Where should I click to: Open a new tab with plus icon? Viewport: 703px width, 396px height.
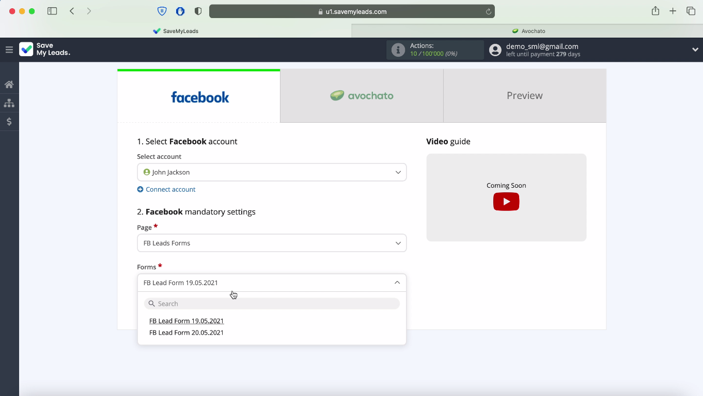tap(673, 11)
